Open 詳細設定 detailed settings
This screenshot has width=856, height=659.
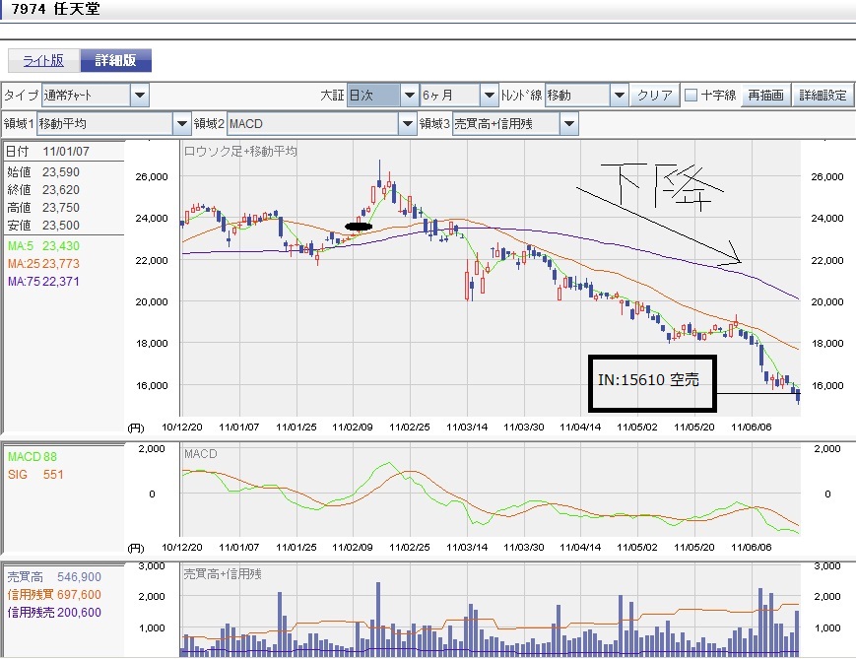pos(822,96)
